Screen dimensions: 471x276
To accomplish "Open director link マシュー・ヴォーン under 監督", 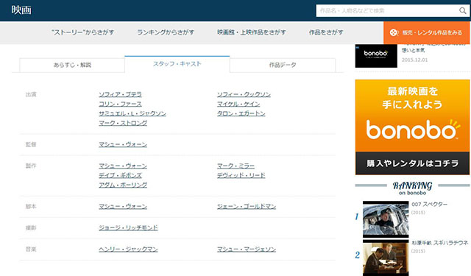I will point(123,144).
